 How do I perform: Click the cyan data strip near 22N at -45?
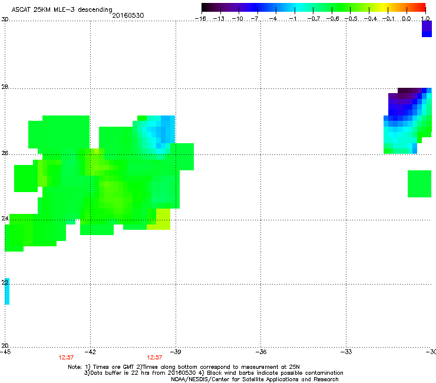point(7,291)
